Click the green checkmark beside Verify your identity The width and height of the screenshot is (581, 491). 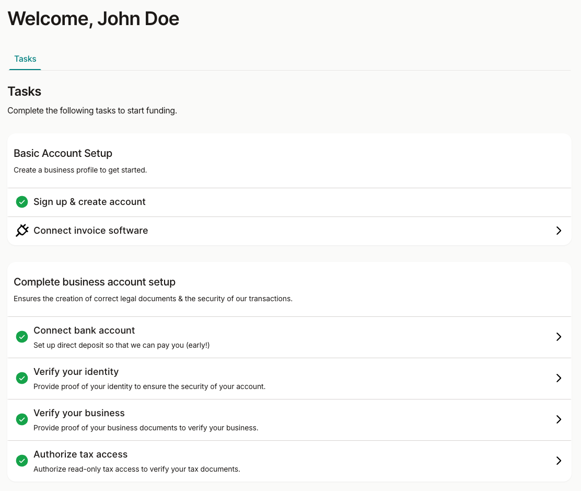point(22,378)
